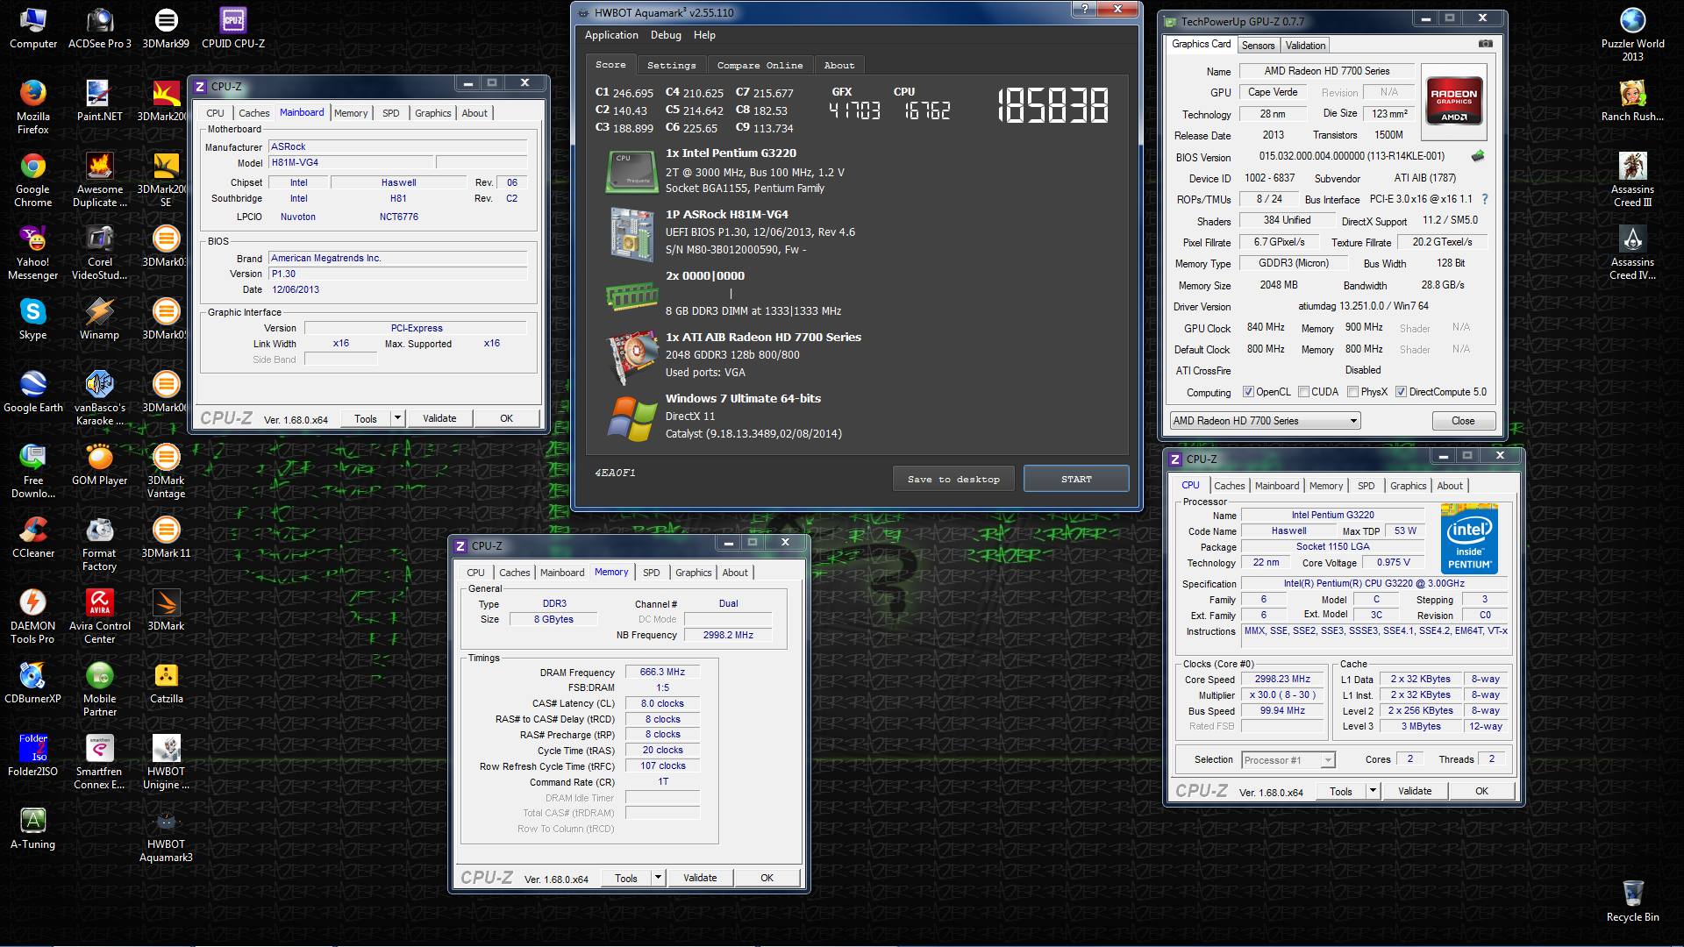Expand Tools dropdown arrow in Memory CPU-Z window
Viewport: 1684px width, 947px height.
click(x=658, y=878)
